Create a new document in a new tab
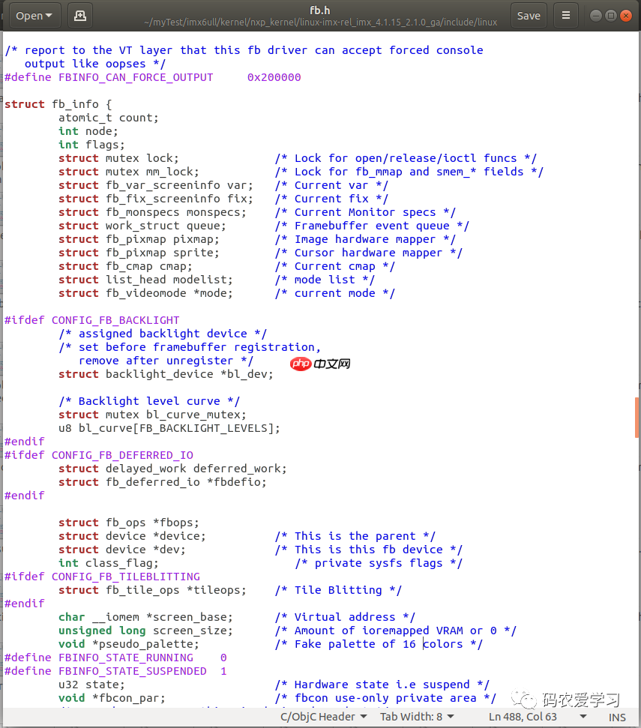The height and width of the screenshot is (728, 641). 79,14
